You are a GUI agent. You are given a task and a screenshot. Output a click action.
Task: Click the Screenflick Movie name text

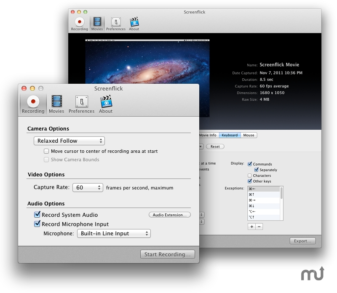pyautogui.click(x=279, y=65)
